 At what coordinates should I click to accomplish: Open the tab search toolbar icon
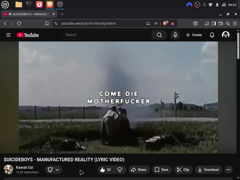(195, 23)
